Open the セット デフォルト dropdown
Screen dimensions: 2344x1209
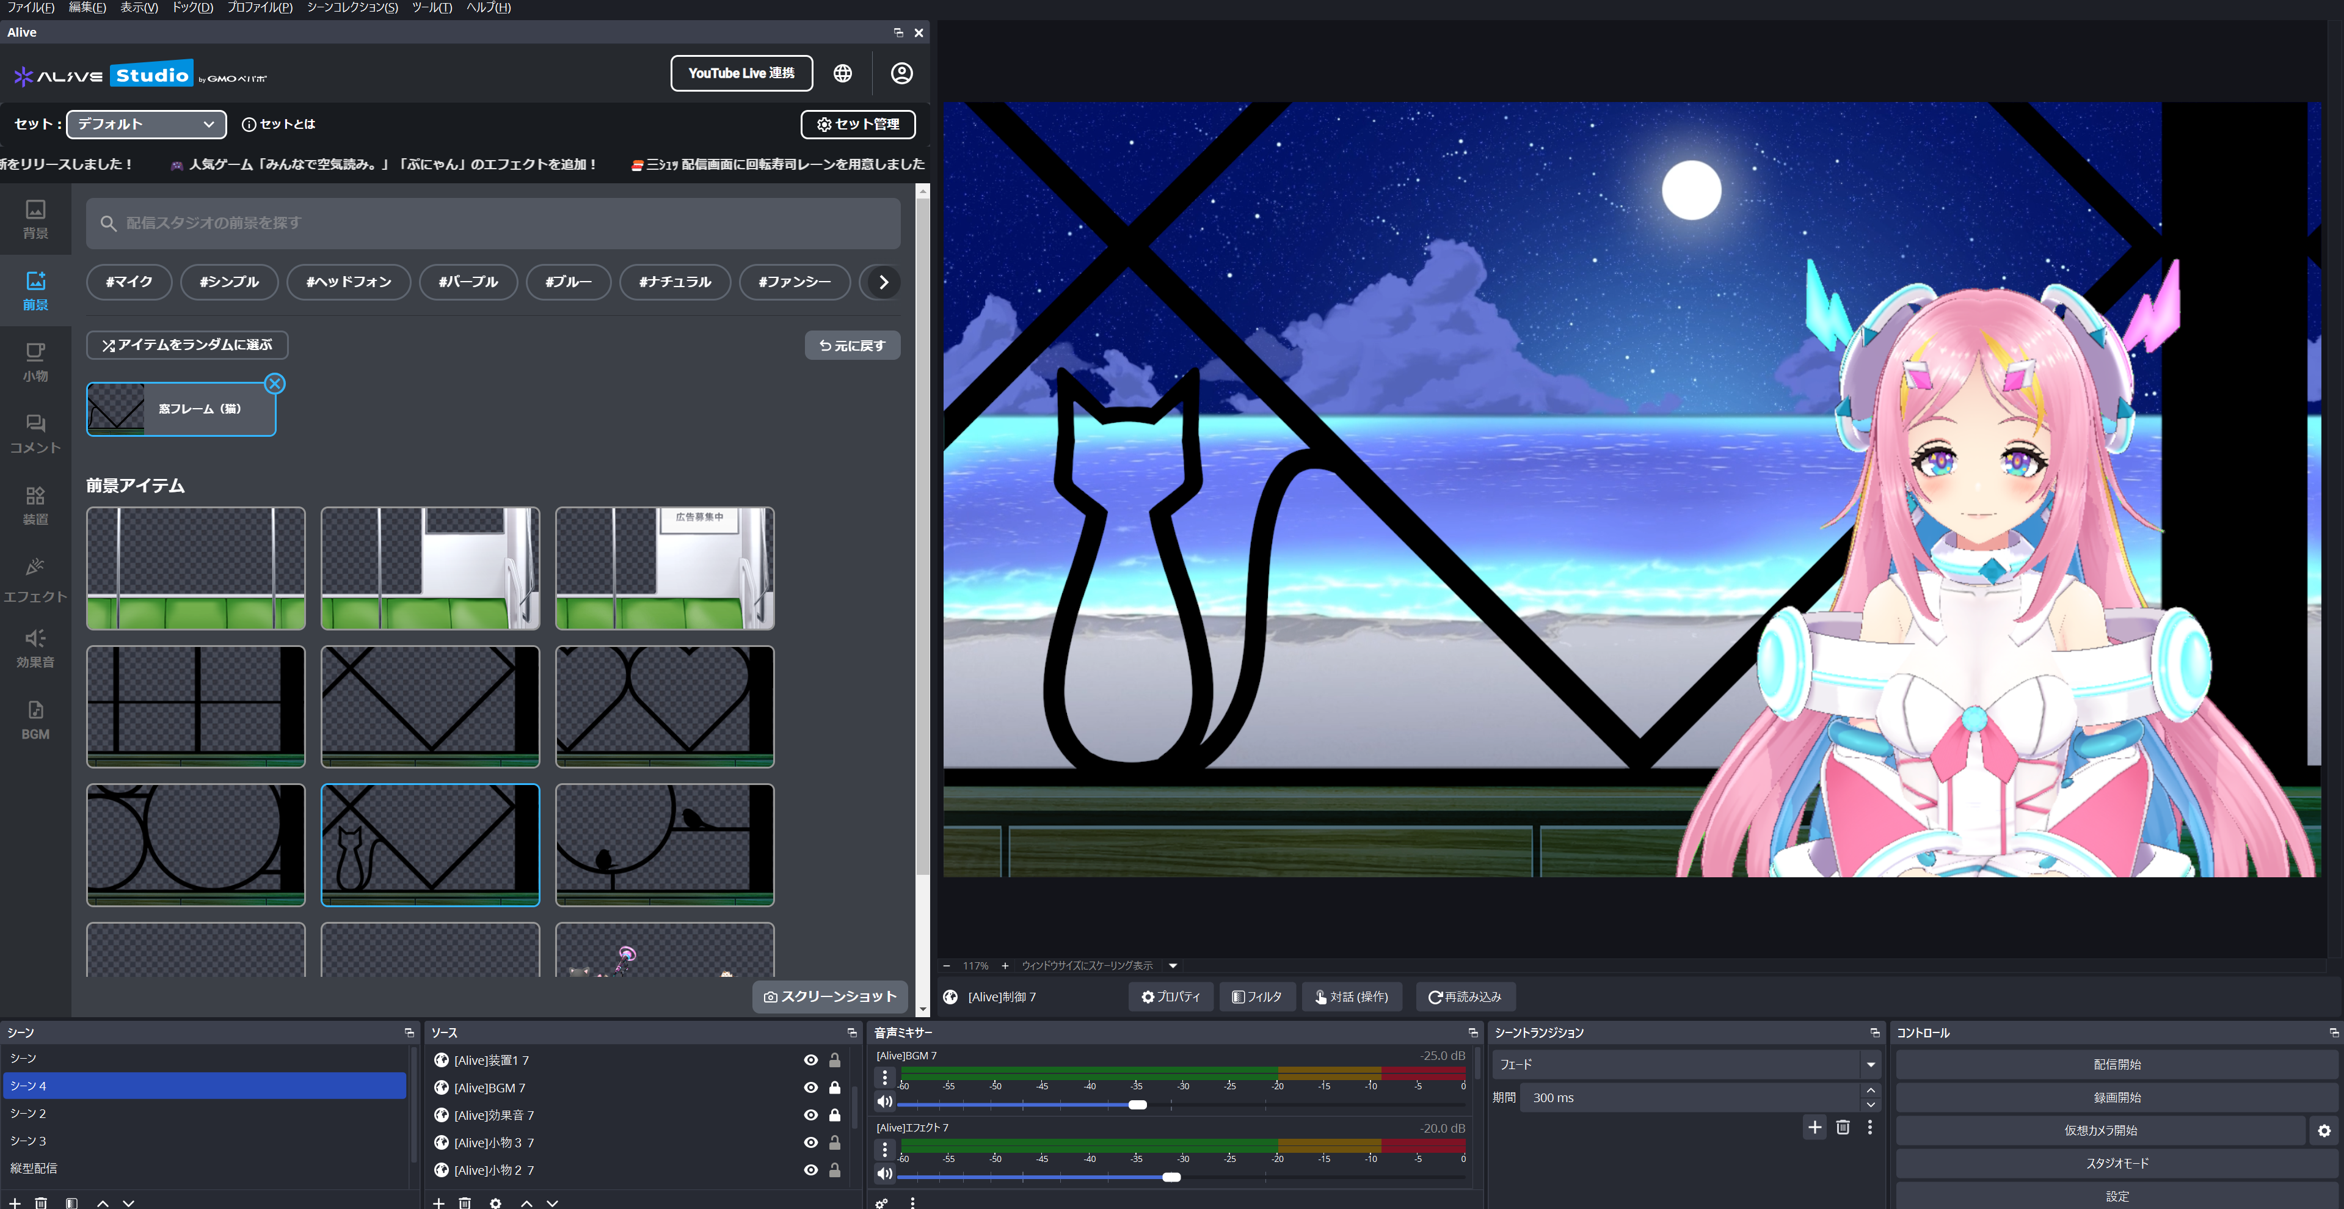[x=145, y=124]
